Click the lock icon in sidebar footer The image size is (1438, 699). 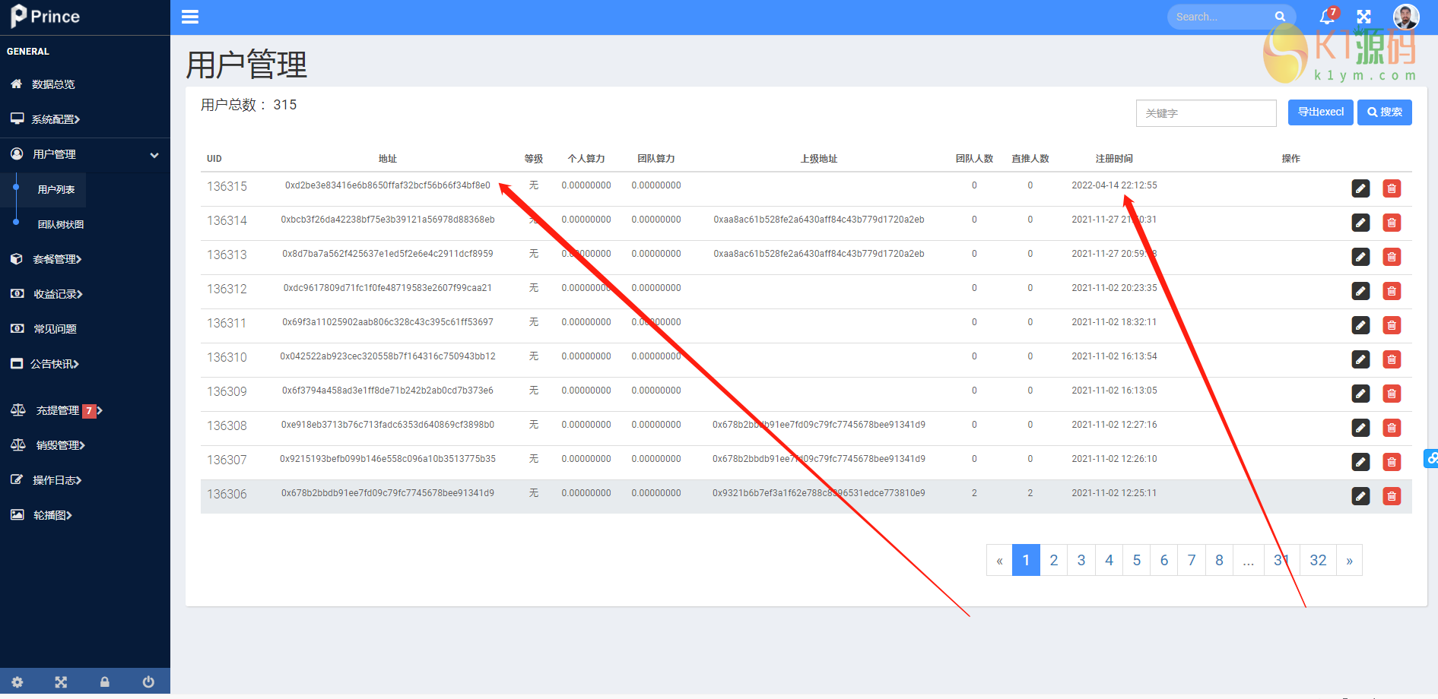click(x=105, y=682)
